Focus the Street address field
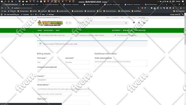186x105 pixels. pyautogui.click(x=63, y=89)
